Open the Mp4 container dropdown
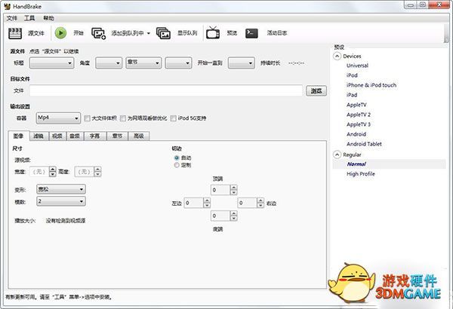 click(58, 118)
